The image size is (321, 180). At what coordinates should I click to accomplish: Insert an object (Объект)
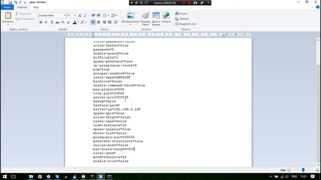tap(166, 17)
